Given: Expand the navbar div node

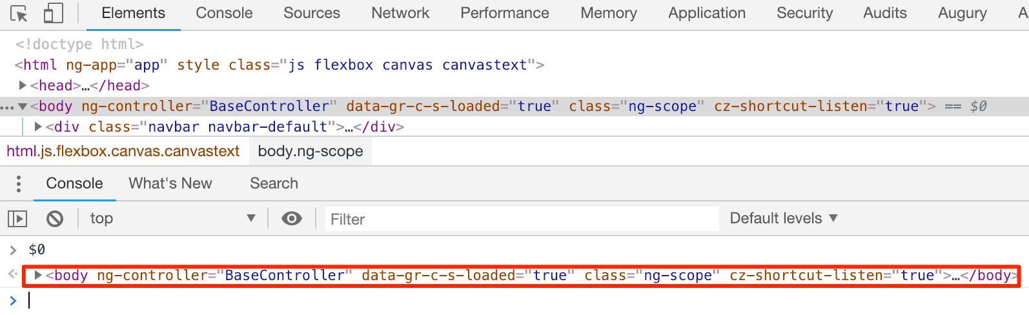Looking at the screenshot, I should [x=39, y=127].
